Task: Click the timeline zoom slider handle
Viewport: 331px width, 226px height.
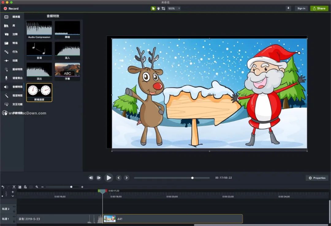Action: point(71,187)
